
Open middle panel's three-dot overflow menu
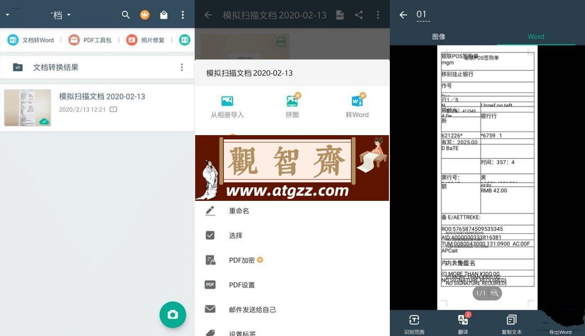378,15
